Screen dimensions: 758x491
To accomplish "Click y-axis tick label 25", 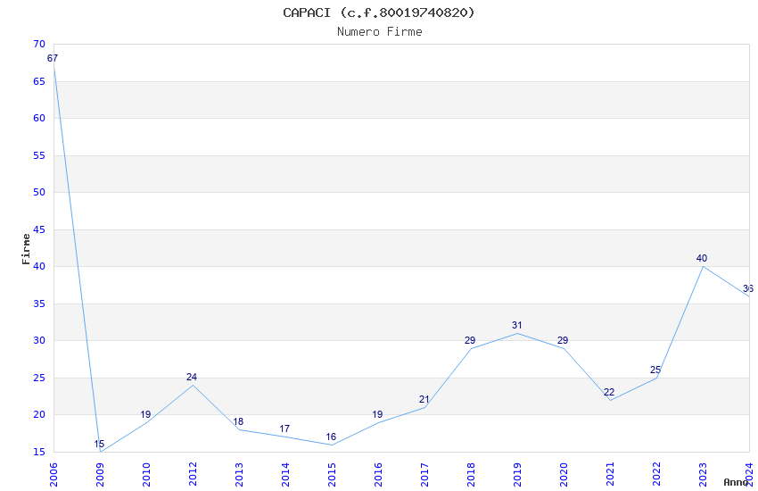I will [39, 378].
